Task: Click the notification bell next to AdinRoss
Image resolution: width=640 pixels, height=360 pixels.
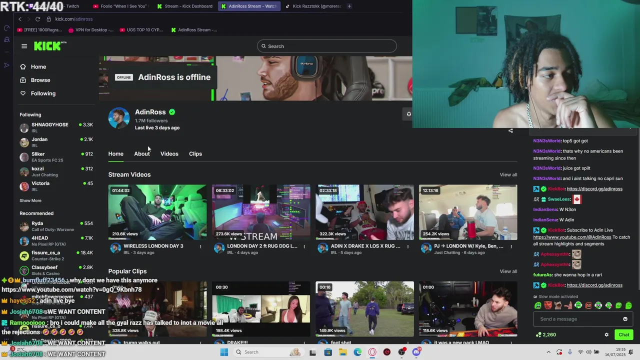Action: click(408, 114)
